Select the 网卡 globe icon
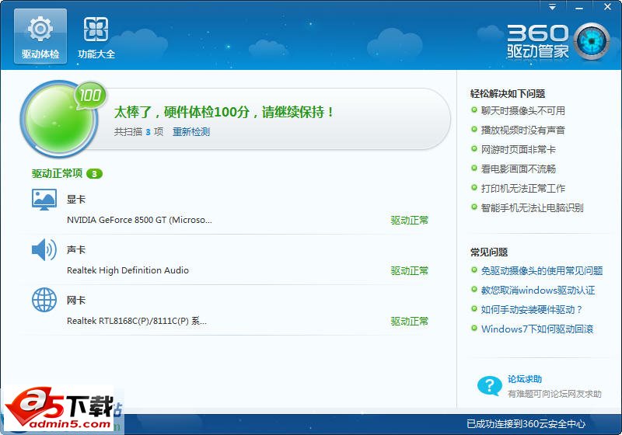The width and height of the screenshot is (622, 435). (44, 300)
